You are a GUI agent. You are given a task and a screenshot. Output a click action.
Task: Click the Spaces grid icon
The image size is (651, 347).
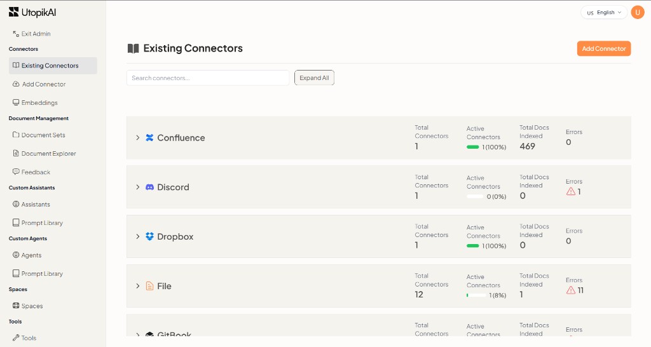point(16,306)
